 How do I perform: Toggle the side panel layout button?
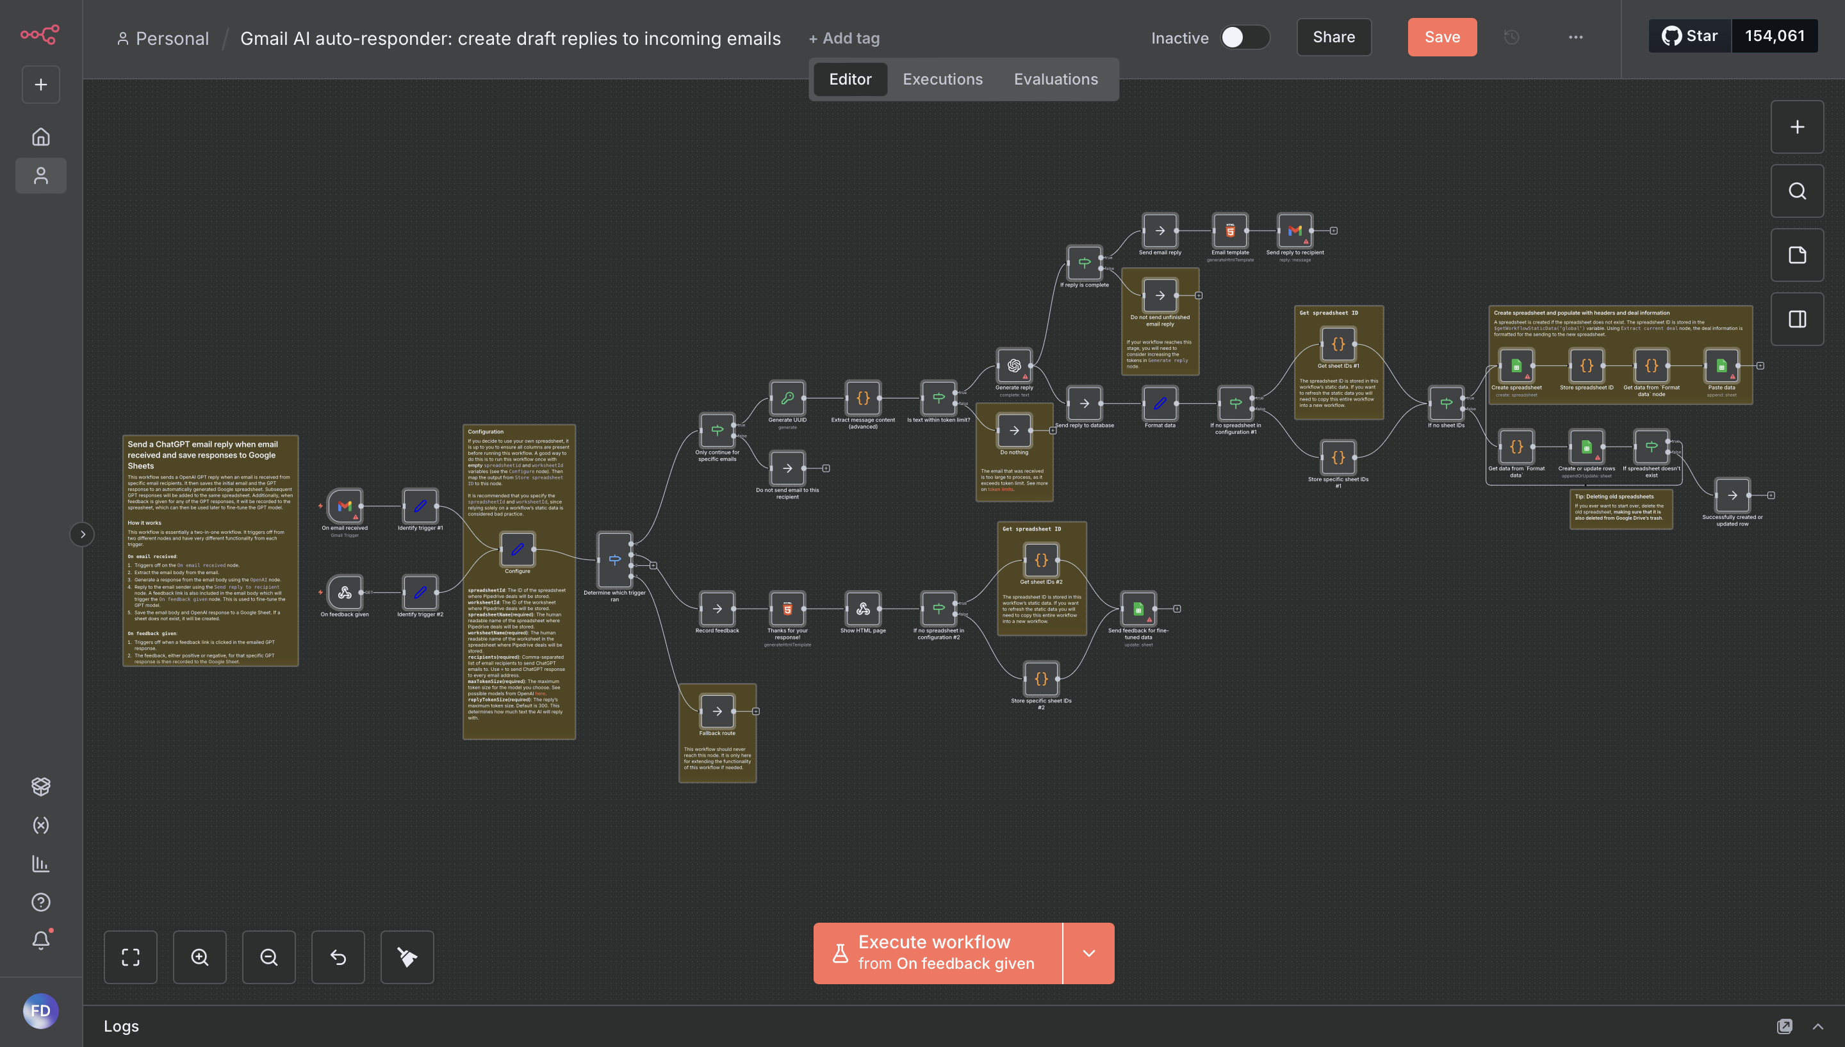click(x=1797, y=319)
